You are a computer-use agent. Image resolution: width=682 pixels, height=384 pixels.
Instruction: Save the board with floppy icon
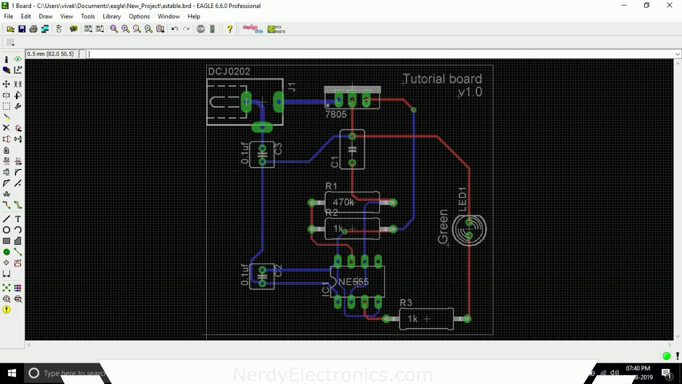22,29
